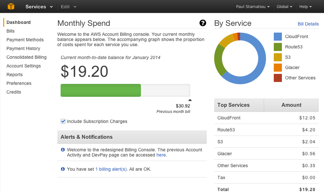
Task: Click the $4.20 Route53 amount
Action: (x=309, y=130)
